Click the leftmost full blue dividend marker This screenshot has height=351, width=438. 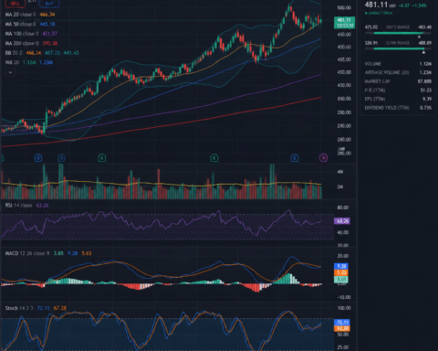(38, 158)
